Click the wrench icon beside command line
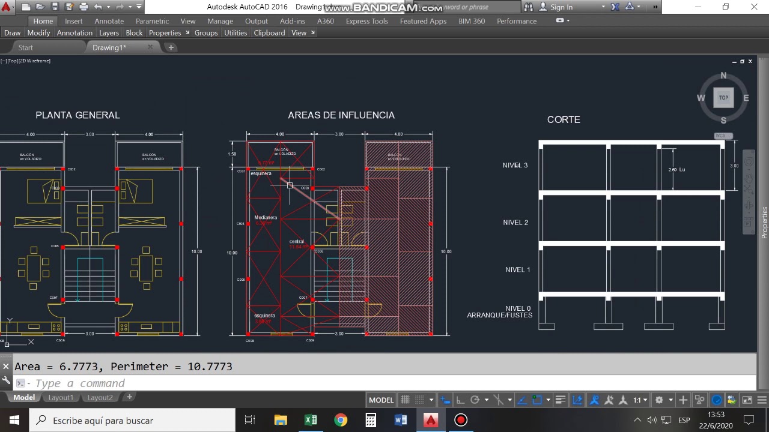The image size is (769, 432). click(6, 380)
